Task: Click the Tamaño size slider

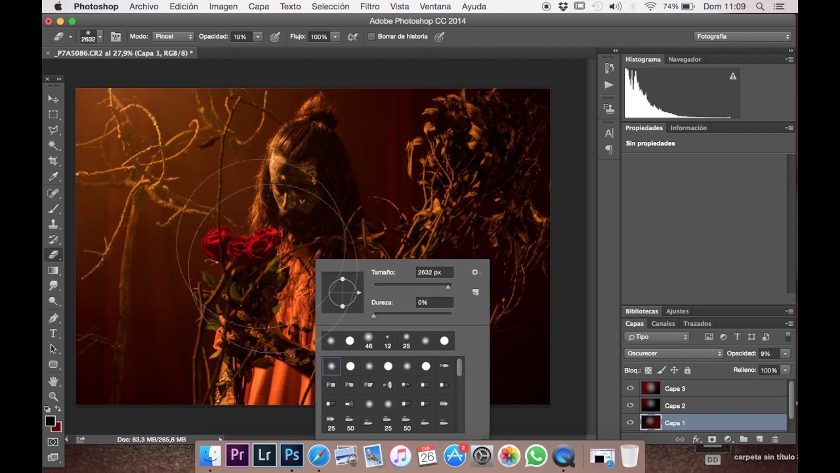Action: point(413,286)
